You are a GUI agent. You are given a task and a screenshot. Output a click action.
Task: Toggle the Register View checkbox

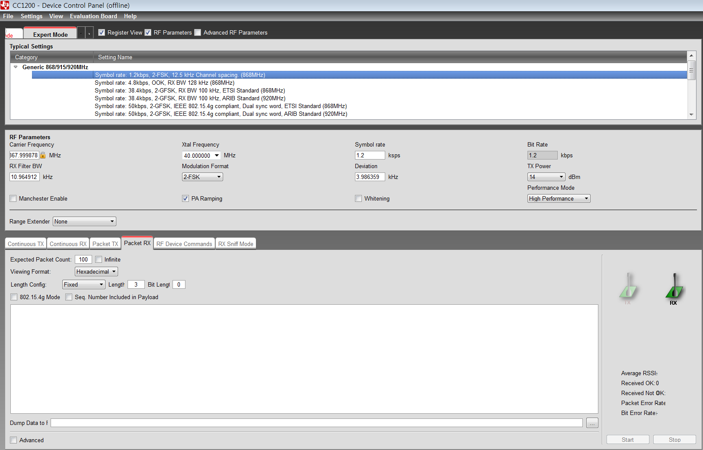(x=102, y=32)
